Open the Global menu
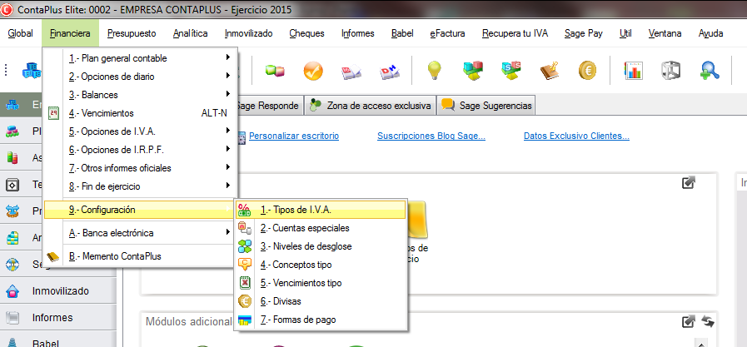The height and width of the screenshot is (347, 747). coord(21,33)
